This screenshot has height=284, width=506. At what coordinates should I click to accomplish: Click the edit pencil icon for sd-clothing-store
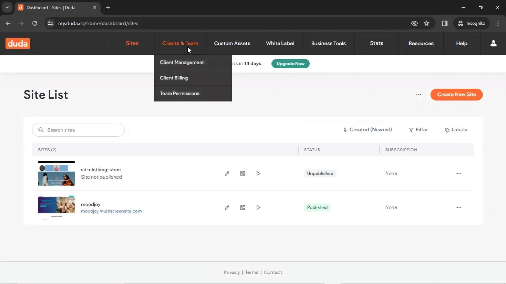click(x=227, y=174)
